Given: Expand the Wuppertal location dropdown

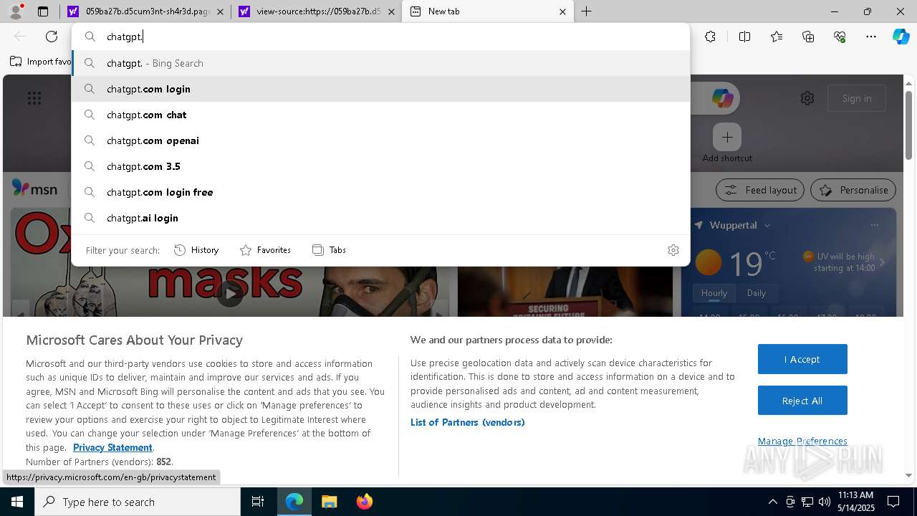Looking at the screenshot, I should tap(767, 225).
